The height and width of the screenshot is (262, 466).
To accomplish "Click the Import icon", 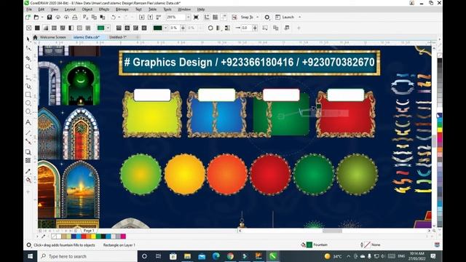I will [142, 17].
